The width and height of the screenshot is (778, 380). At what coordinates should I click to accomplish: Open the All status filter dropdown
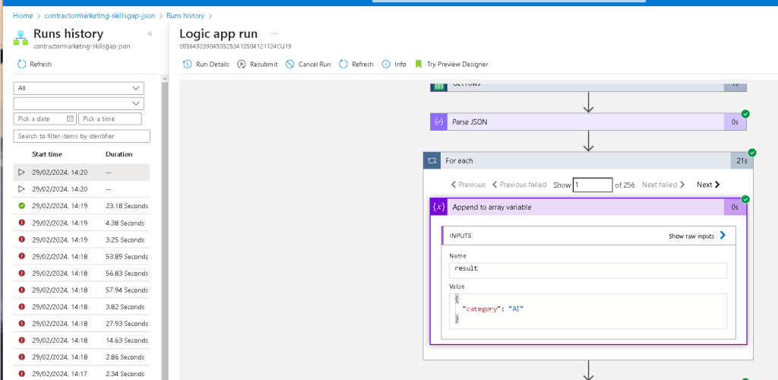[78, 88]
